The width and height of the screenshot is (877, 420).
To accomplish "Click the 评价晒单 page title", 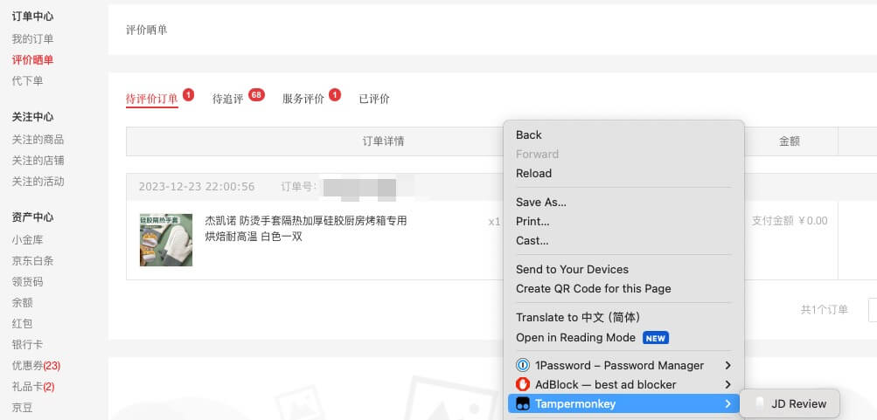I will point(147,31).
